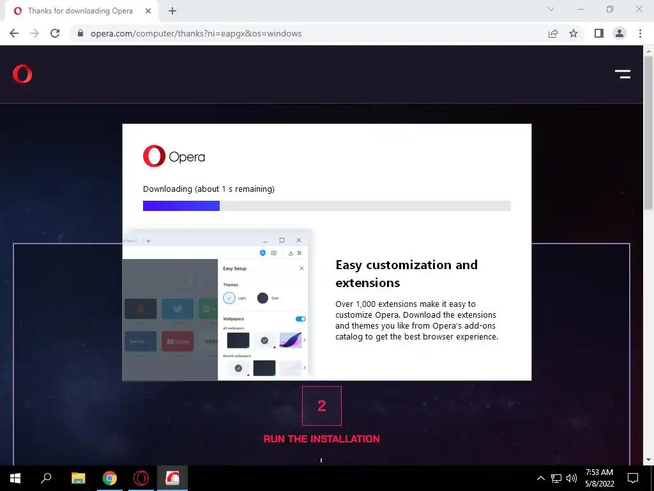Click the step 2 number box
The image size is (654, 491).
(322, 406)
